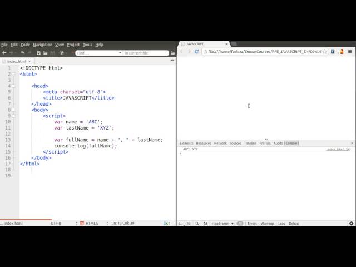Create a new file in Komodo
The image size is (356, 267).
pos(38,53)
